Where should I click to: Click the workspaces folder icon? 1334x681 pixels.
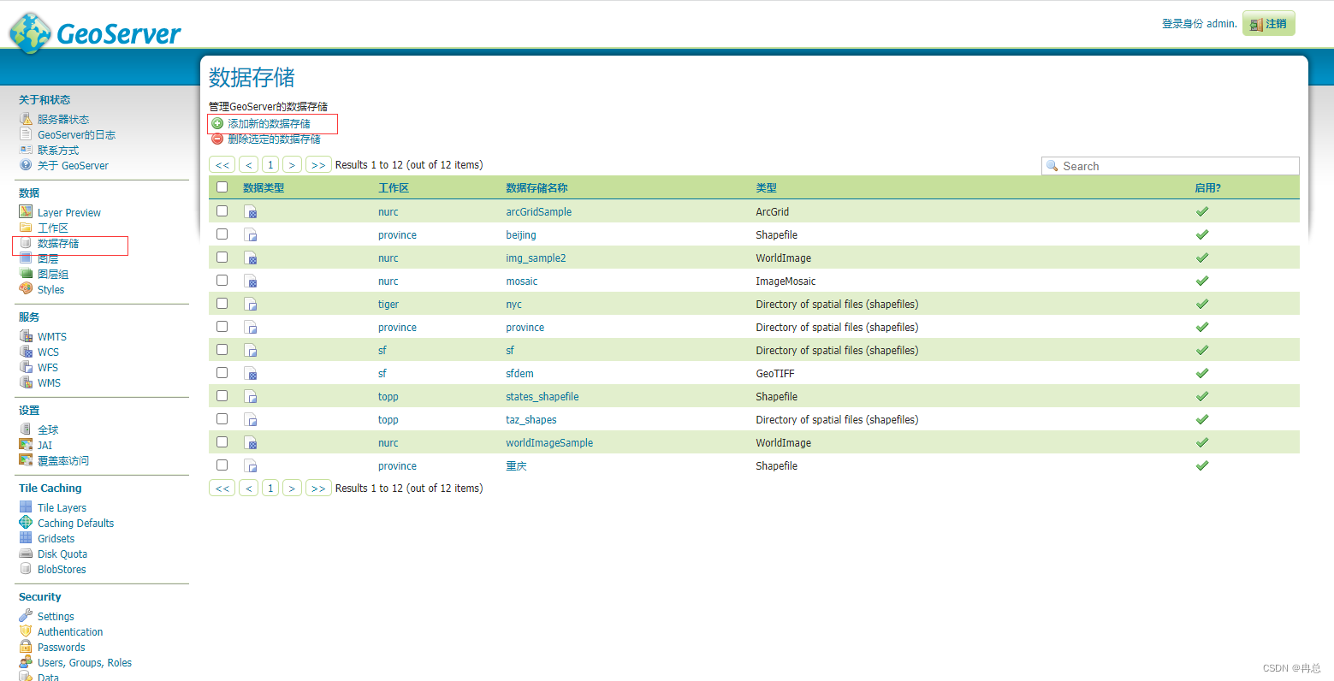coord(26,228)
